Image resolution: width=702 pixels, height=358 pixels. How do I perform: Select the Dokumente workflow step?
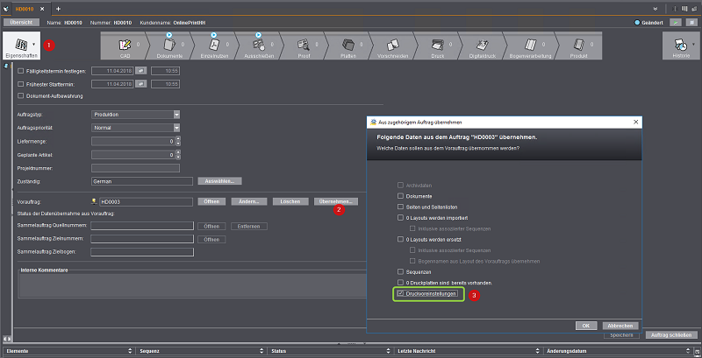(169, 46)
